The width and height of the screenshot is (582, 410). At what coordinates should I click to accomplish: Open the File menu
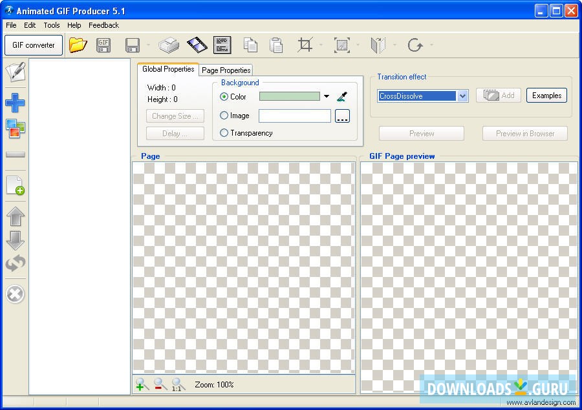click(x=11, y=25)
